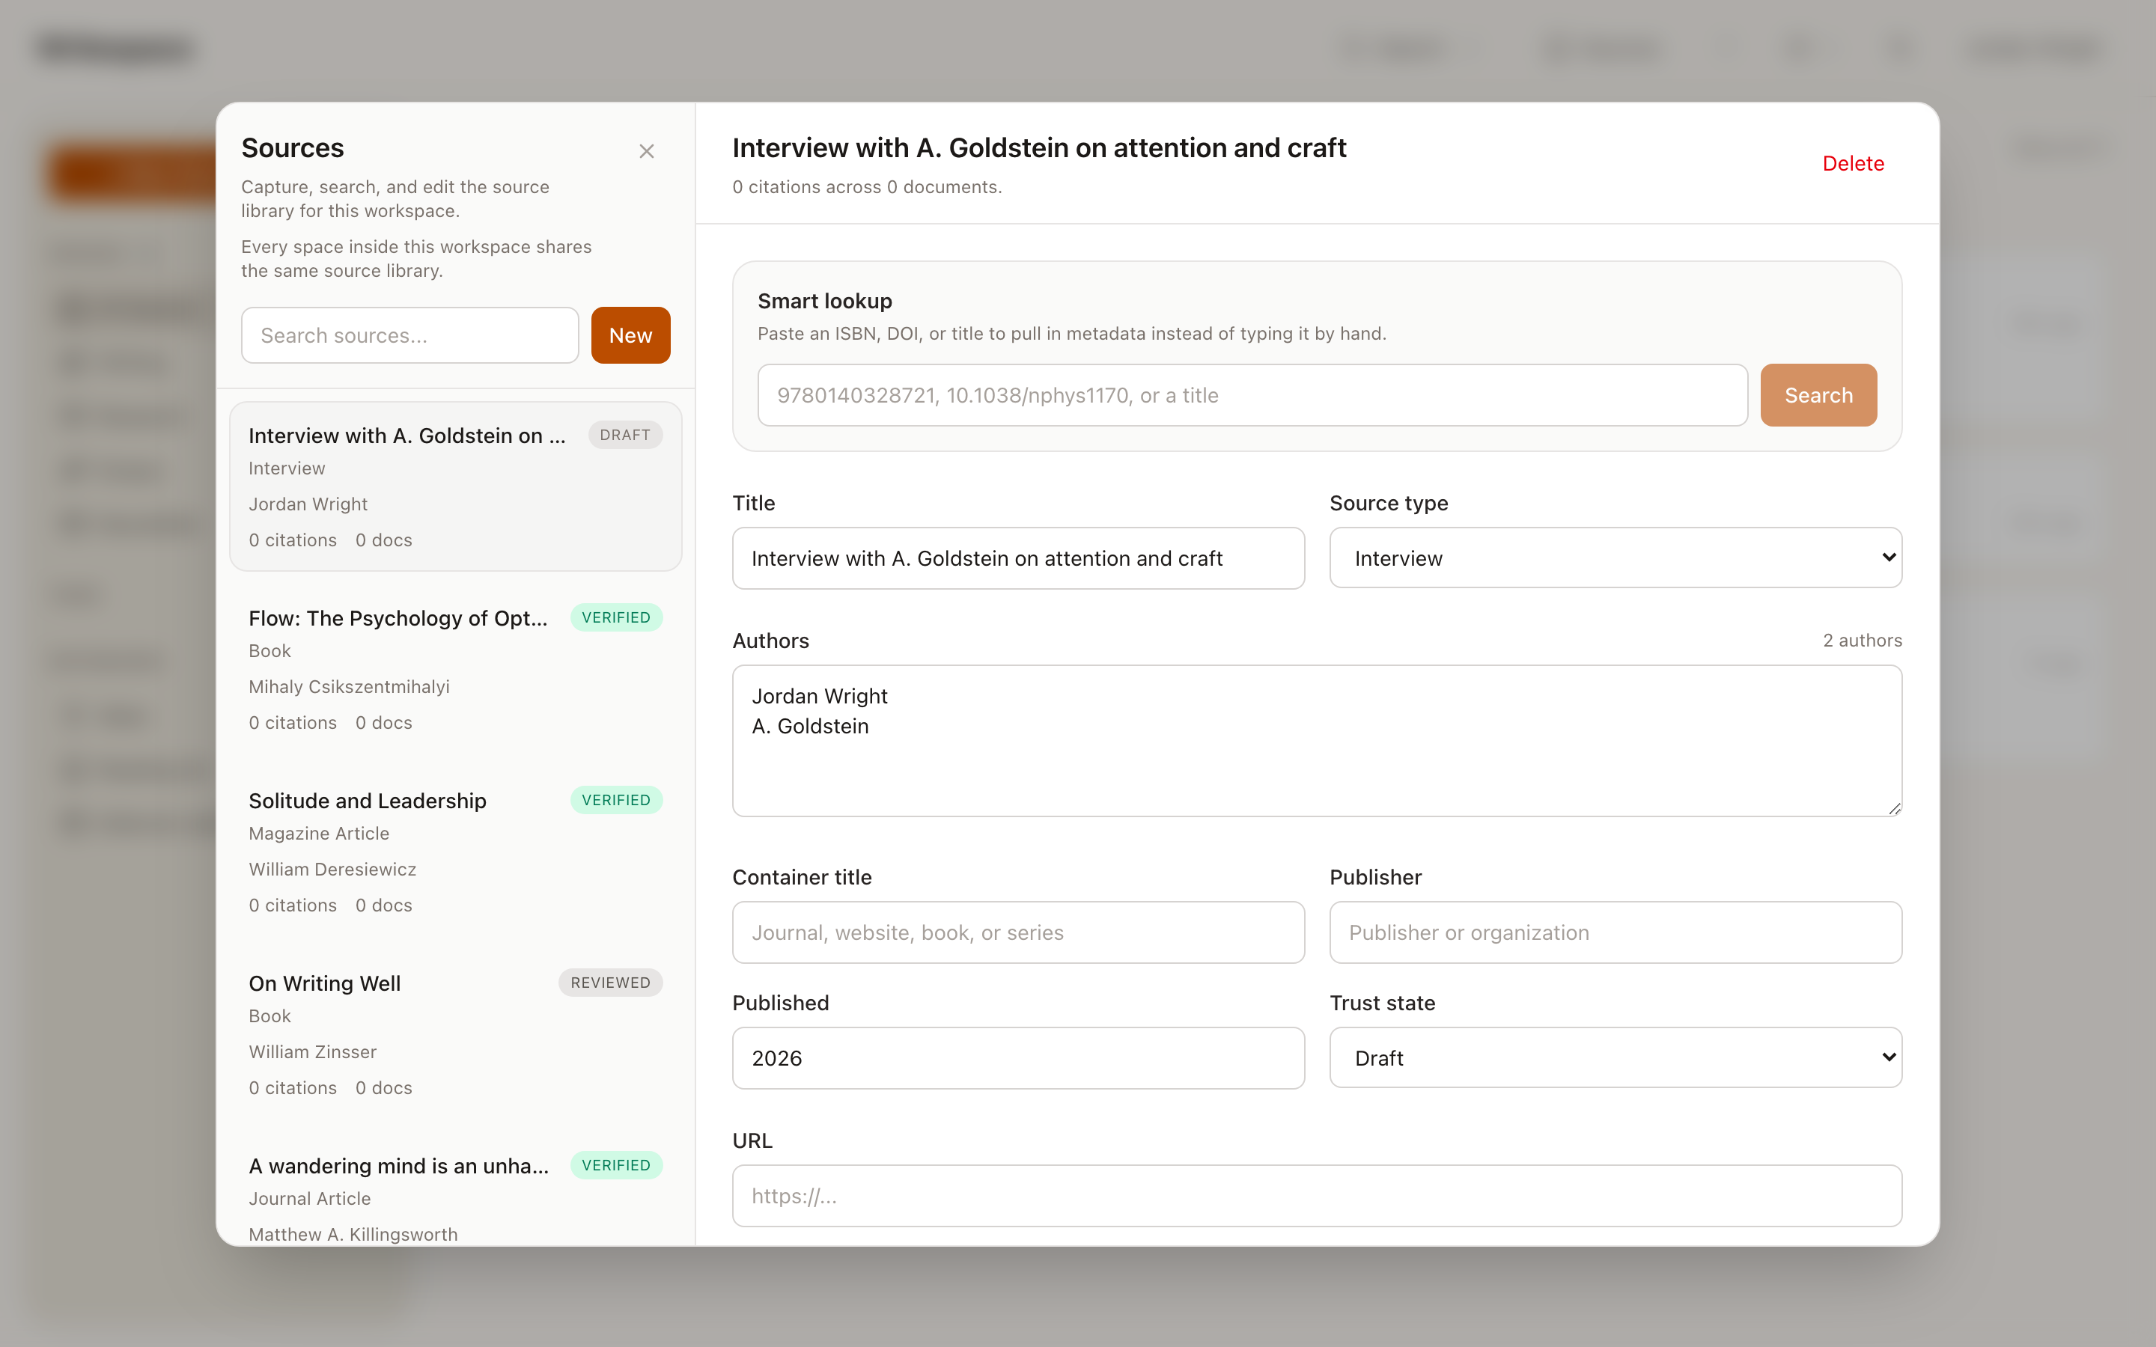Close the Sources panel with the X icon
Screen dimensions: 2156x1347
(x=646, y=151)
